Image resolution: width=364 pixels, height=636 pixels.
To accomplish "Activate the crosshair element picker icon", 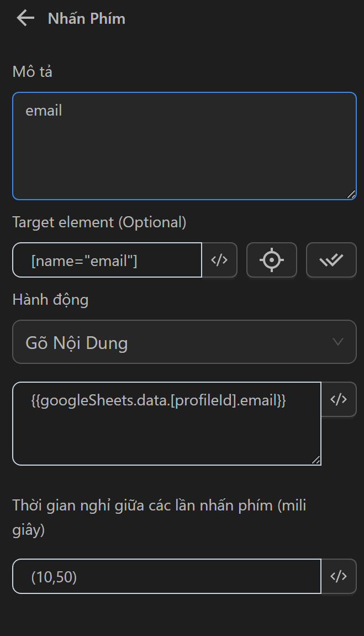I will point(272,260).
